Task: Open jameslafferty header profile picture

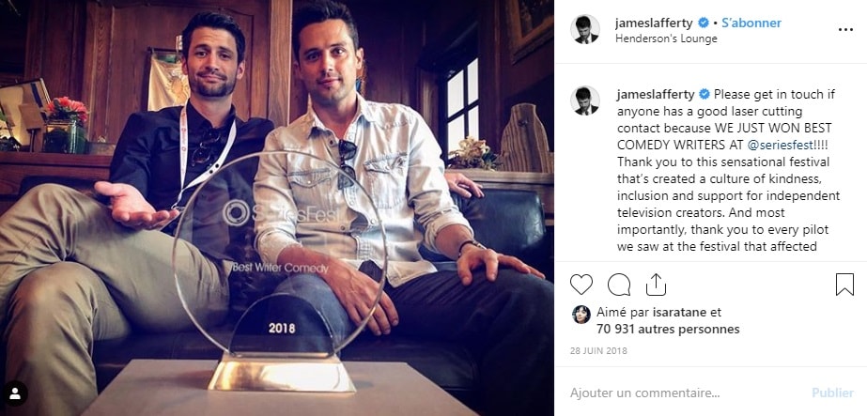Action: (x=585, y=29)
